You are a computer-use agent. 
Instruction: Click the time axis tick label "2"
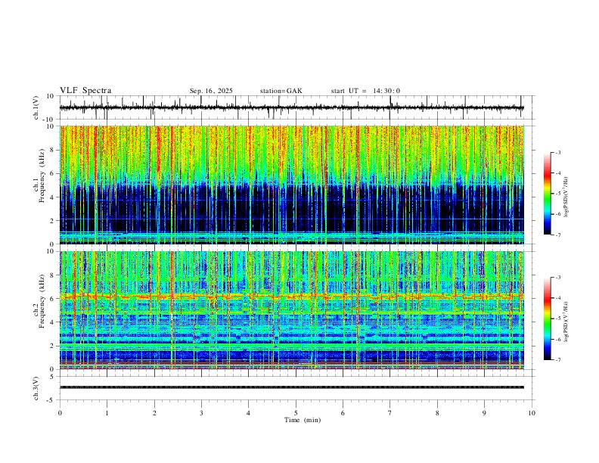pyautogui.click(x=154, y=413)
